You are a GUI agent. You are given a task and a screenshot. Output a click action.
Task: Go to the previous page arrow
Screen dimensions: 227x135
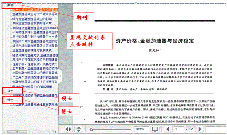(x=168, y=129)
